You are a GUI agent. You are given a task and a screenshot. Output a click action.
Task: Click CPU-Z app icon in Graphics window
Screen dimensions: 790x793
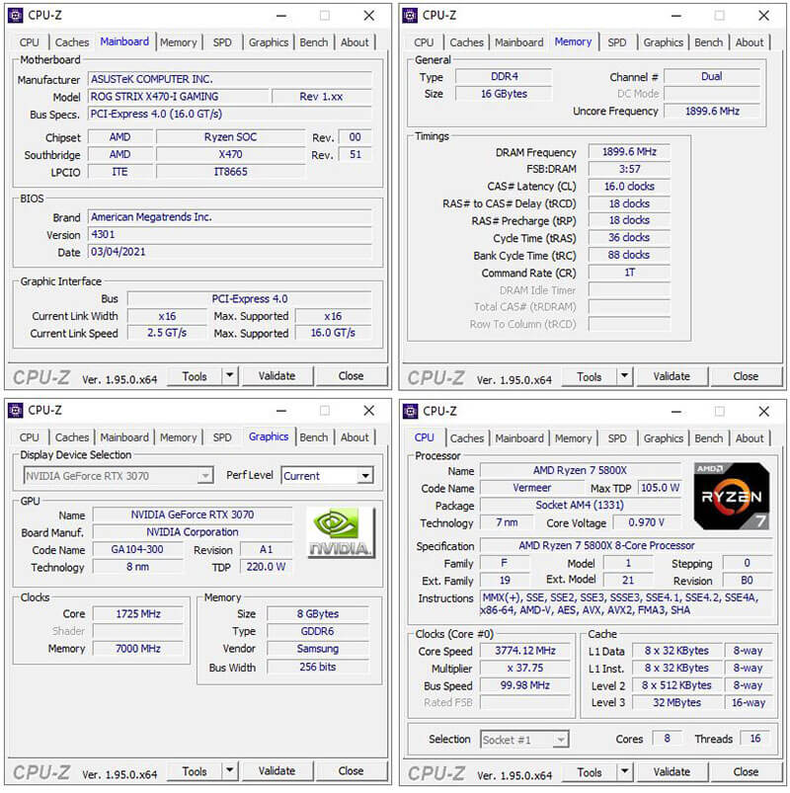click(x=15, y=410)
